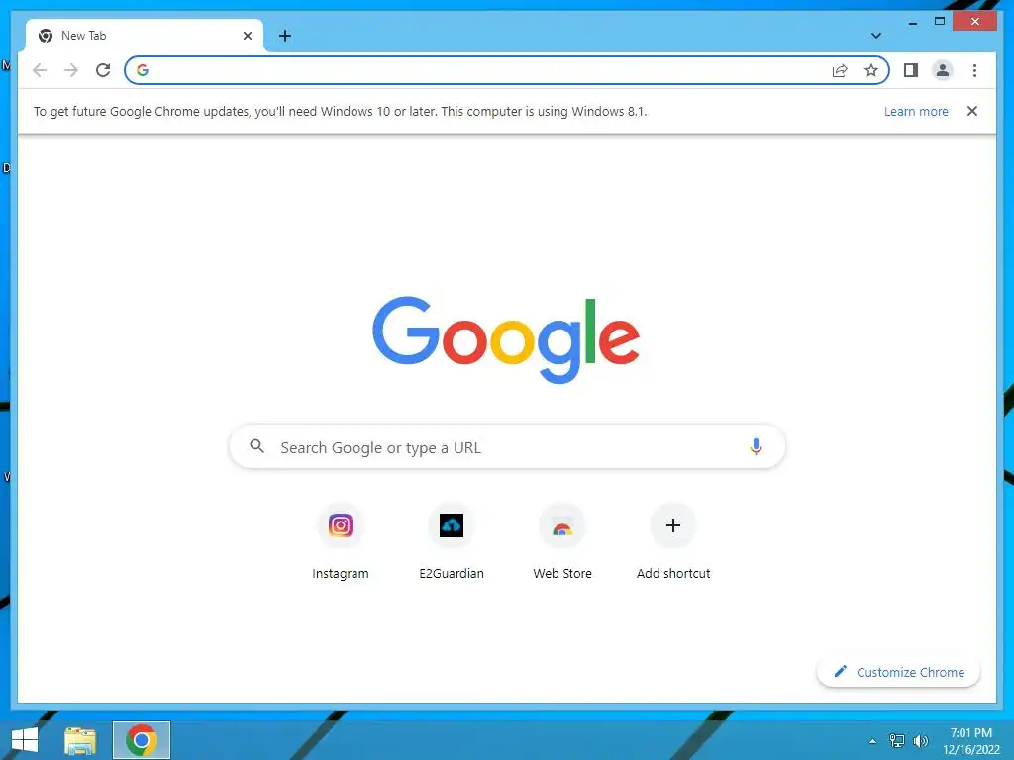
Task: Maximize the Chrome window
Action: [x=940, y=22]
